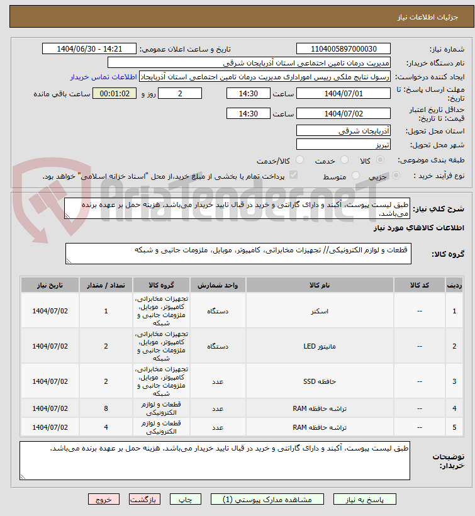Screen dimensions: 475x516
Task: Click the توضیحات خریدار text area
Action: coord(215,461)
